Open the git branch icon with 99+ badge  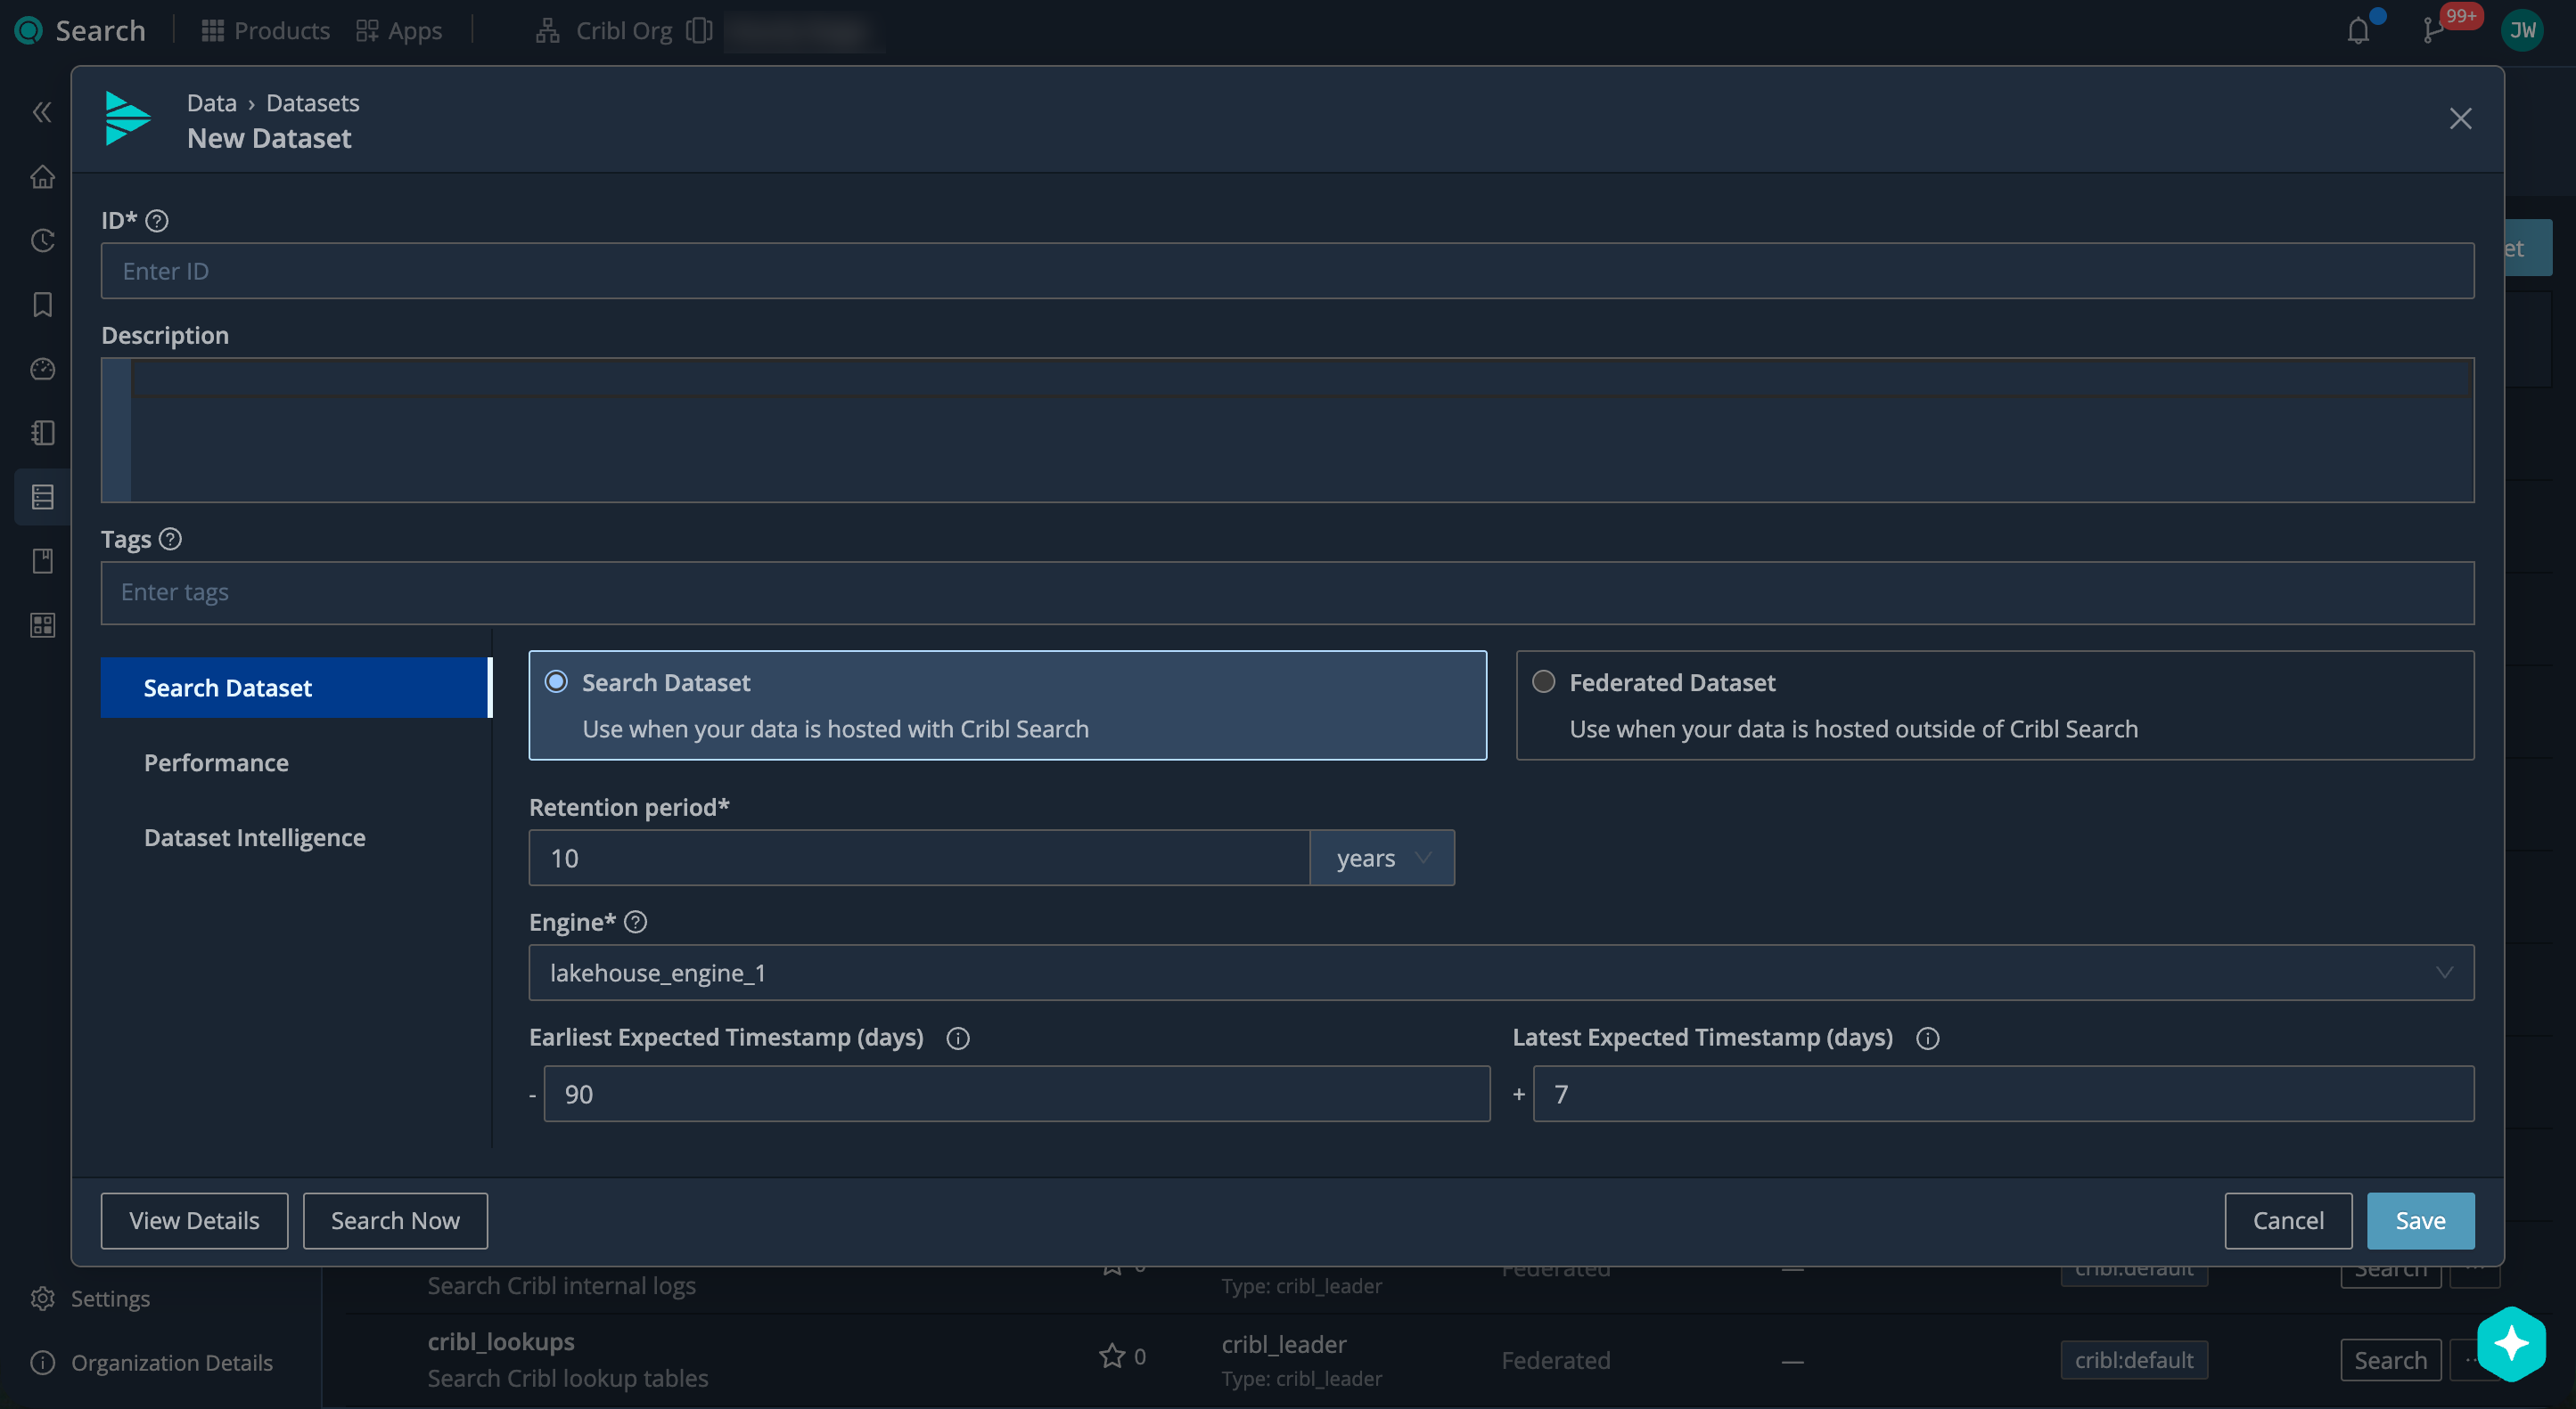tap(2433, 31)
